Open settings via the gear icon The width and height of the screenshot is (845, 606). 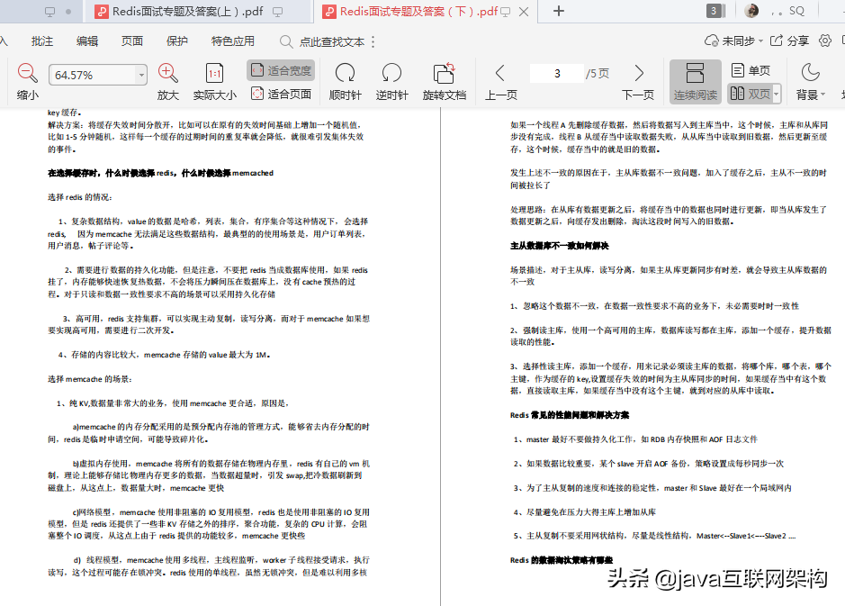point(825,41)
